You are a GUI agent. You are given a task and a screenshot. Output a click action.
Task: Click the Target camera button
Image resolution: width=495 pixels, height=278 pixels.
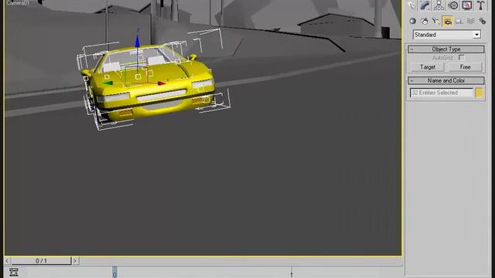[x=428, y=67]
